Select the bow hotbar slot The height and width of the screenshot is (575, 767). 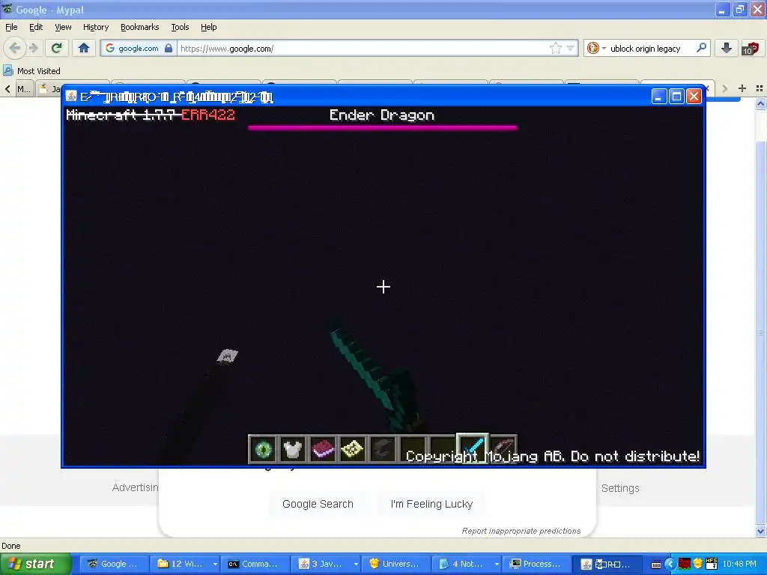[503, 449]
